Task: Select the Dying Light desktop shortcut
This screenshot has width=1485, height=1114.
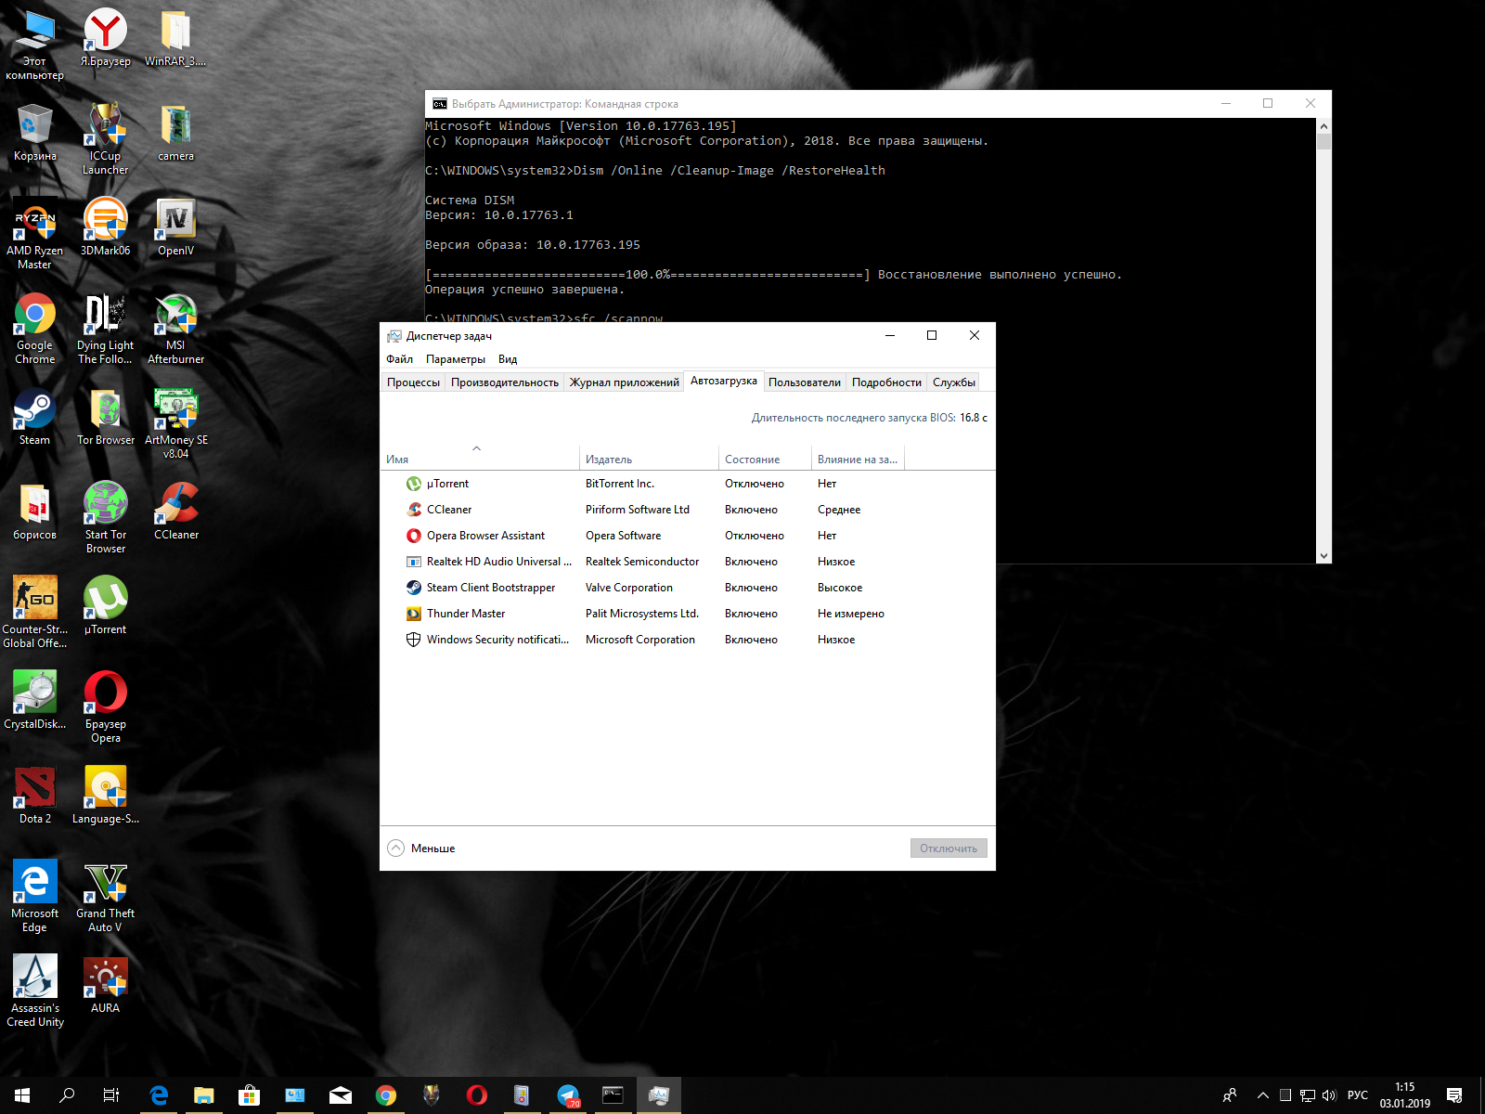Action: (106, 329)
